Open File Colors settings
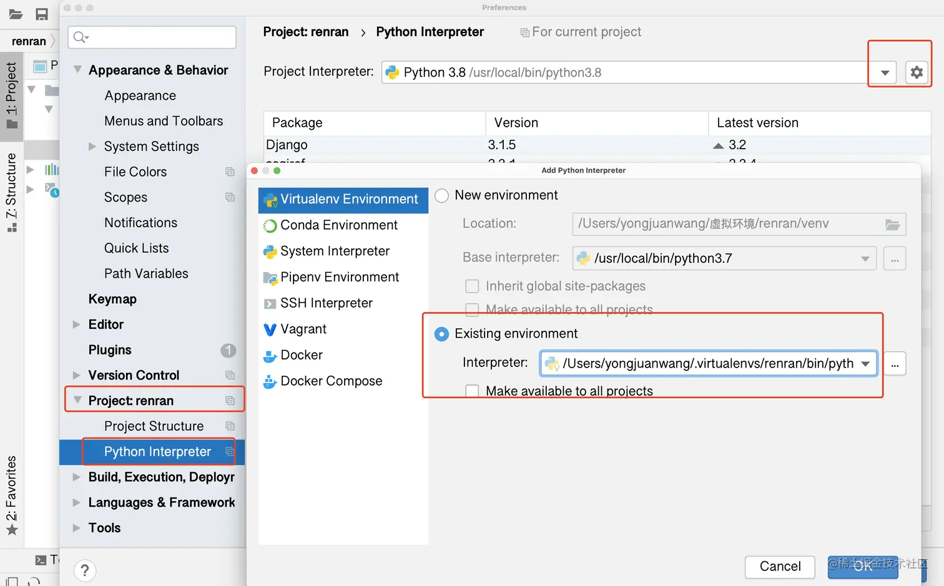This screenshot has height=586, width=944. pyautogui.click(x=135, y=172)
